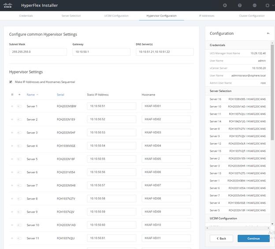
Task: Toggle locator LED for Server 2
Action: 19,119
